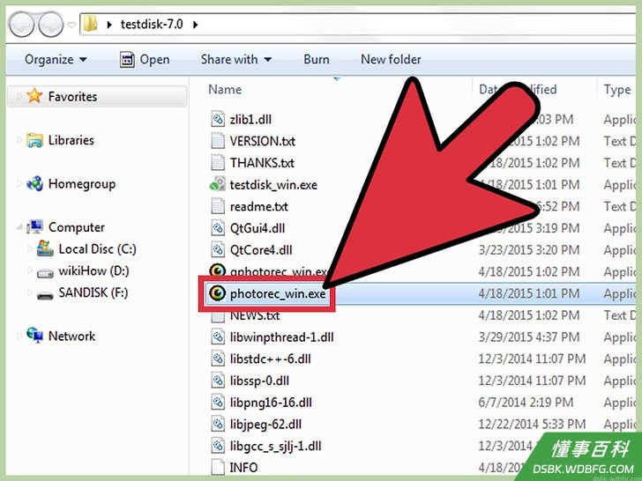Image resolution: width=642 pixels, height=481 pixels.
Task: Go forward with the Forward button
Action: (51, 24)
